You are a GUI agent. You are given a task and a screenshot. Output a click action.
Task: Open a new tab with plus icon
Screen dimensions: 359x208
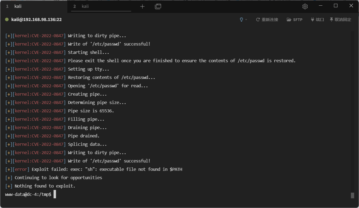point(142,6)
